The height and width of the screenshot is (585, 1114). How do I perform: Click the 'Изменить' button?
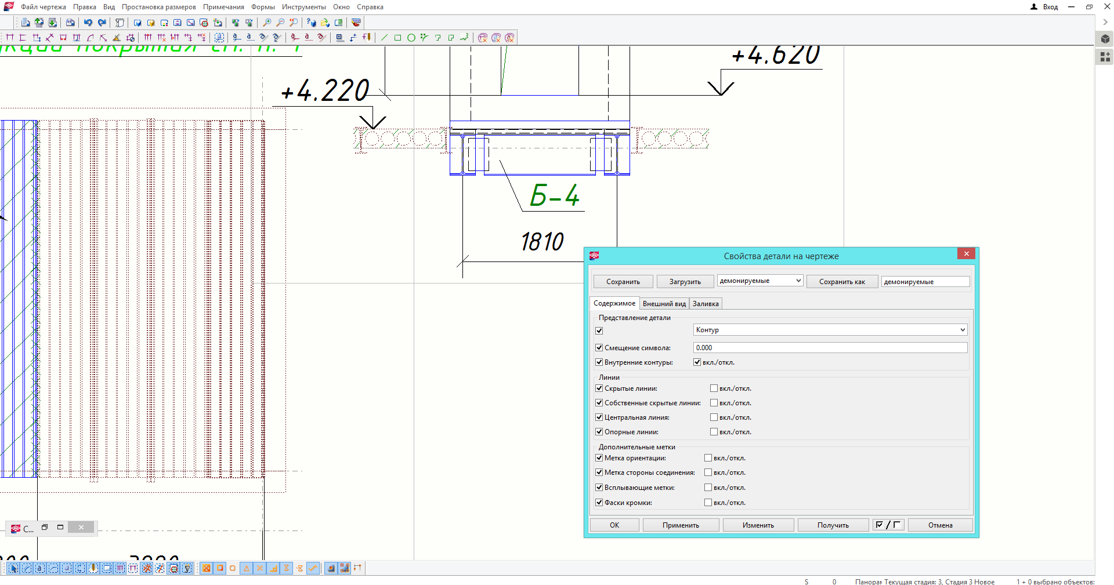758,525
